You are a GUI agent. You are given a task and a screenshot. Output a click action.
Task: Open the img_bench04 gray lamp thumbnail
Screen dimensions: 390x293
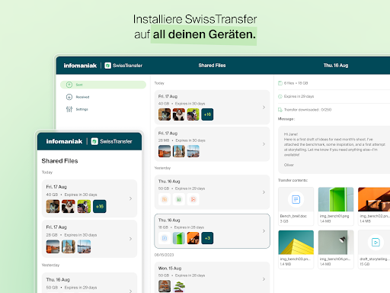(x=336, y=242)
